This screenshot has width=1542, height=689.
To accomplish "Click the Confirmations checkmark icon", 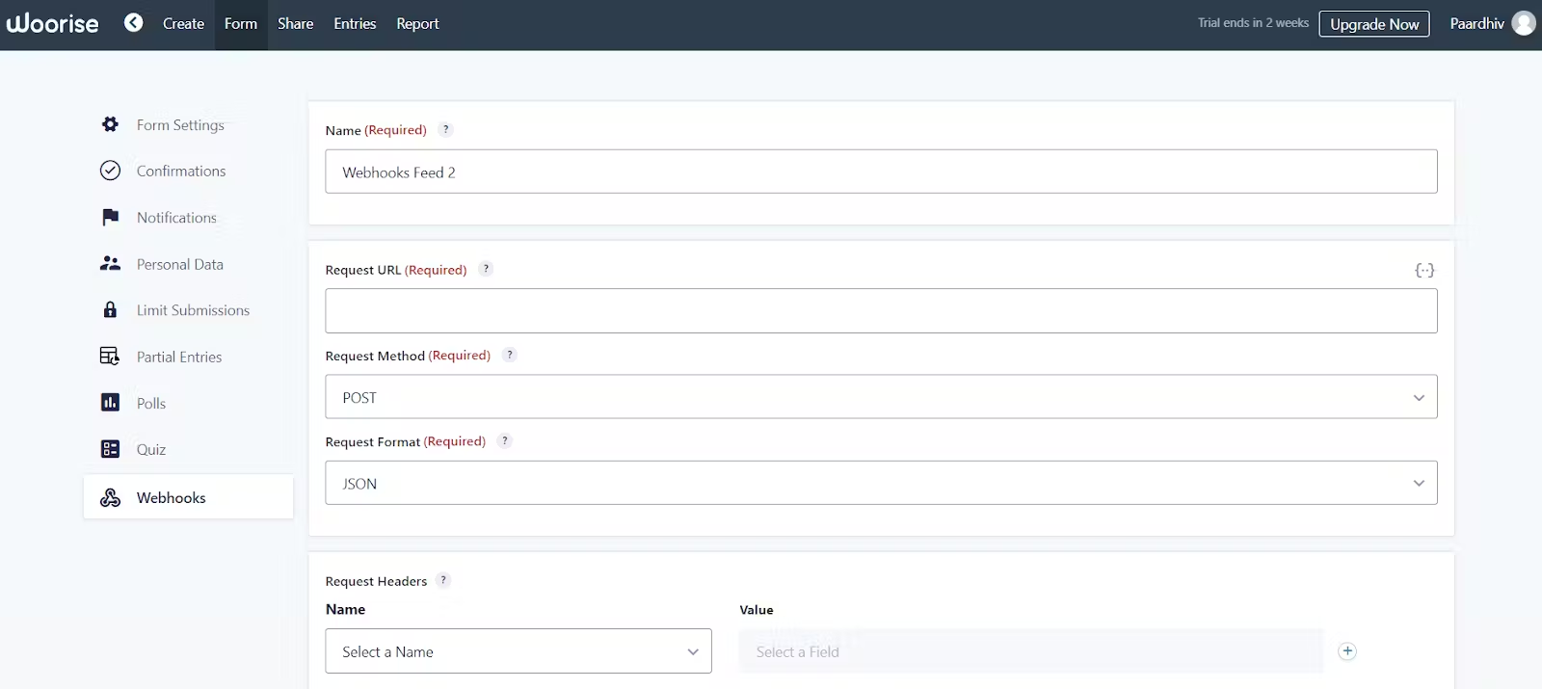I will 111,171.
